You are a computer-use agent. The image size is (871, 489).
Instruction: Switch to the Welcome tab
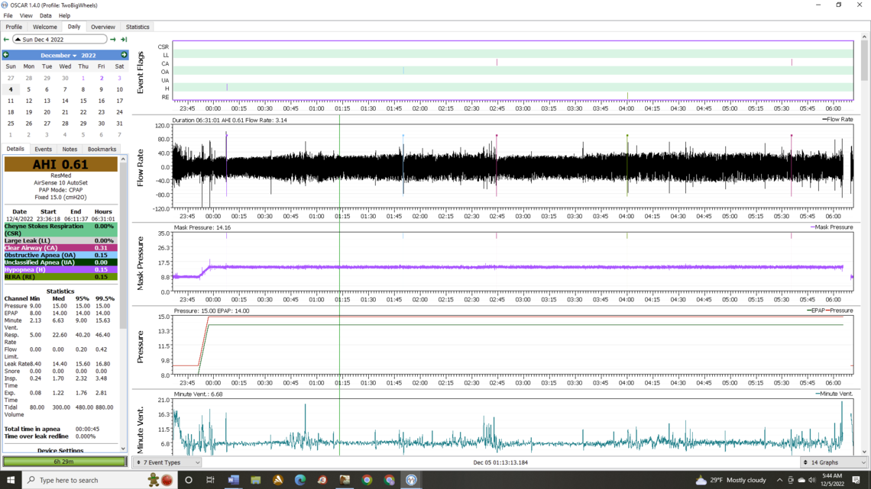[45, 27]
